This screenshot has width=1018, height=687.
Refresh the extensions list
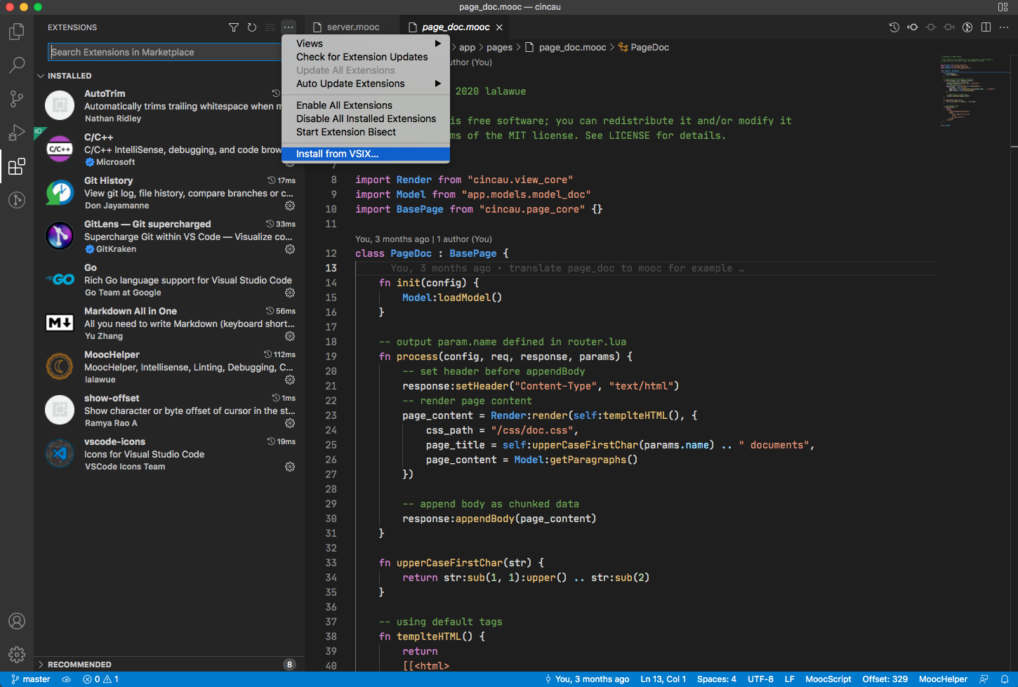tap(252, 27)
